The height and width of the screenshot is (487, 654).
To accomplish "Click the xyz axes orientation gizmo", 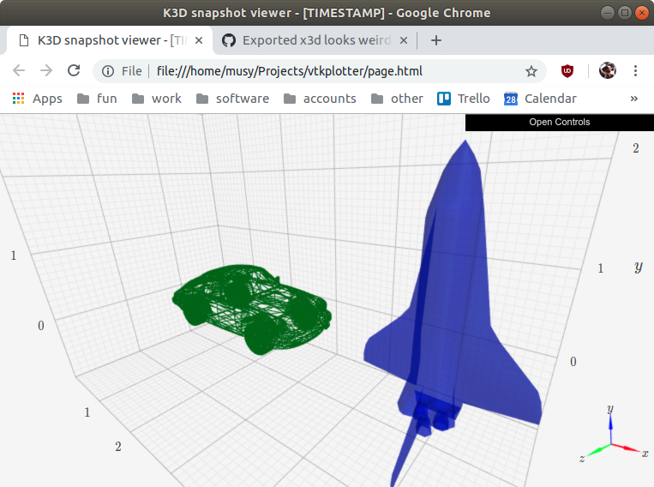I will (612, 436).
